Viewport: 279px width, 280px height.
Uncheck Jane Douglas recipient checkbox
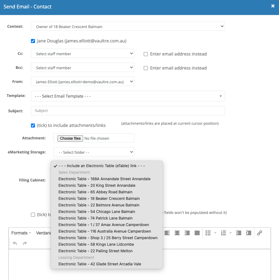pyautogui.click(x=33, y=41)
